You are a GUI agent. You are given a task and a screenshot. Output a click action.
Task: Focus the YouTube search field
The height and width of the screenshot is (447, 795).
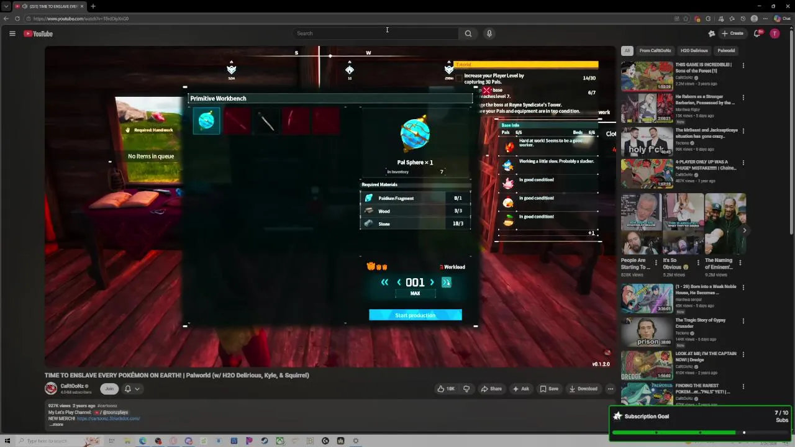pyautogui.click(x=376, y=34)
